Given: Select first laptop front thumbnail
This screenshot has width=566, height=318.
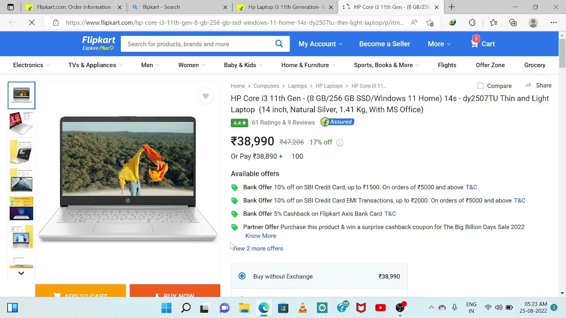Looking at the screenshot, I should pyautogui.click(x=21, y=95).
